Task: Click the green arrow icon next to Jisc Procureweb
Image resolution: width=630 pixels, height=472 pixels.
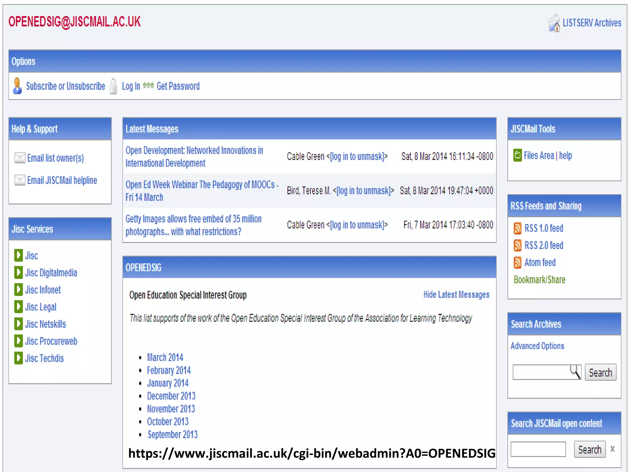Action: click(18, 341)
